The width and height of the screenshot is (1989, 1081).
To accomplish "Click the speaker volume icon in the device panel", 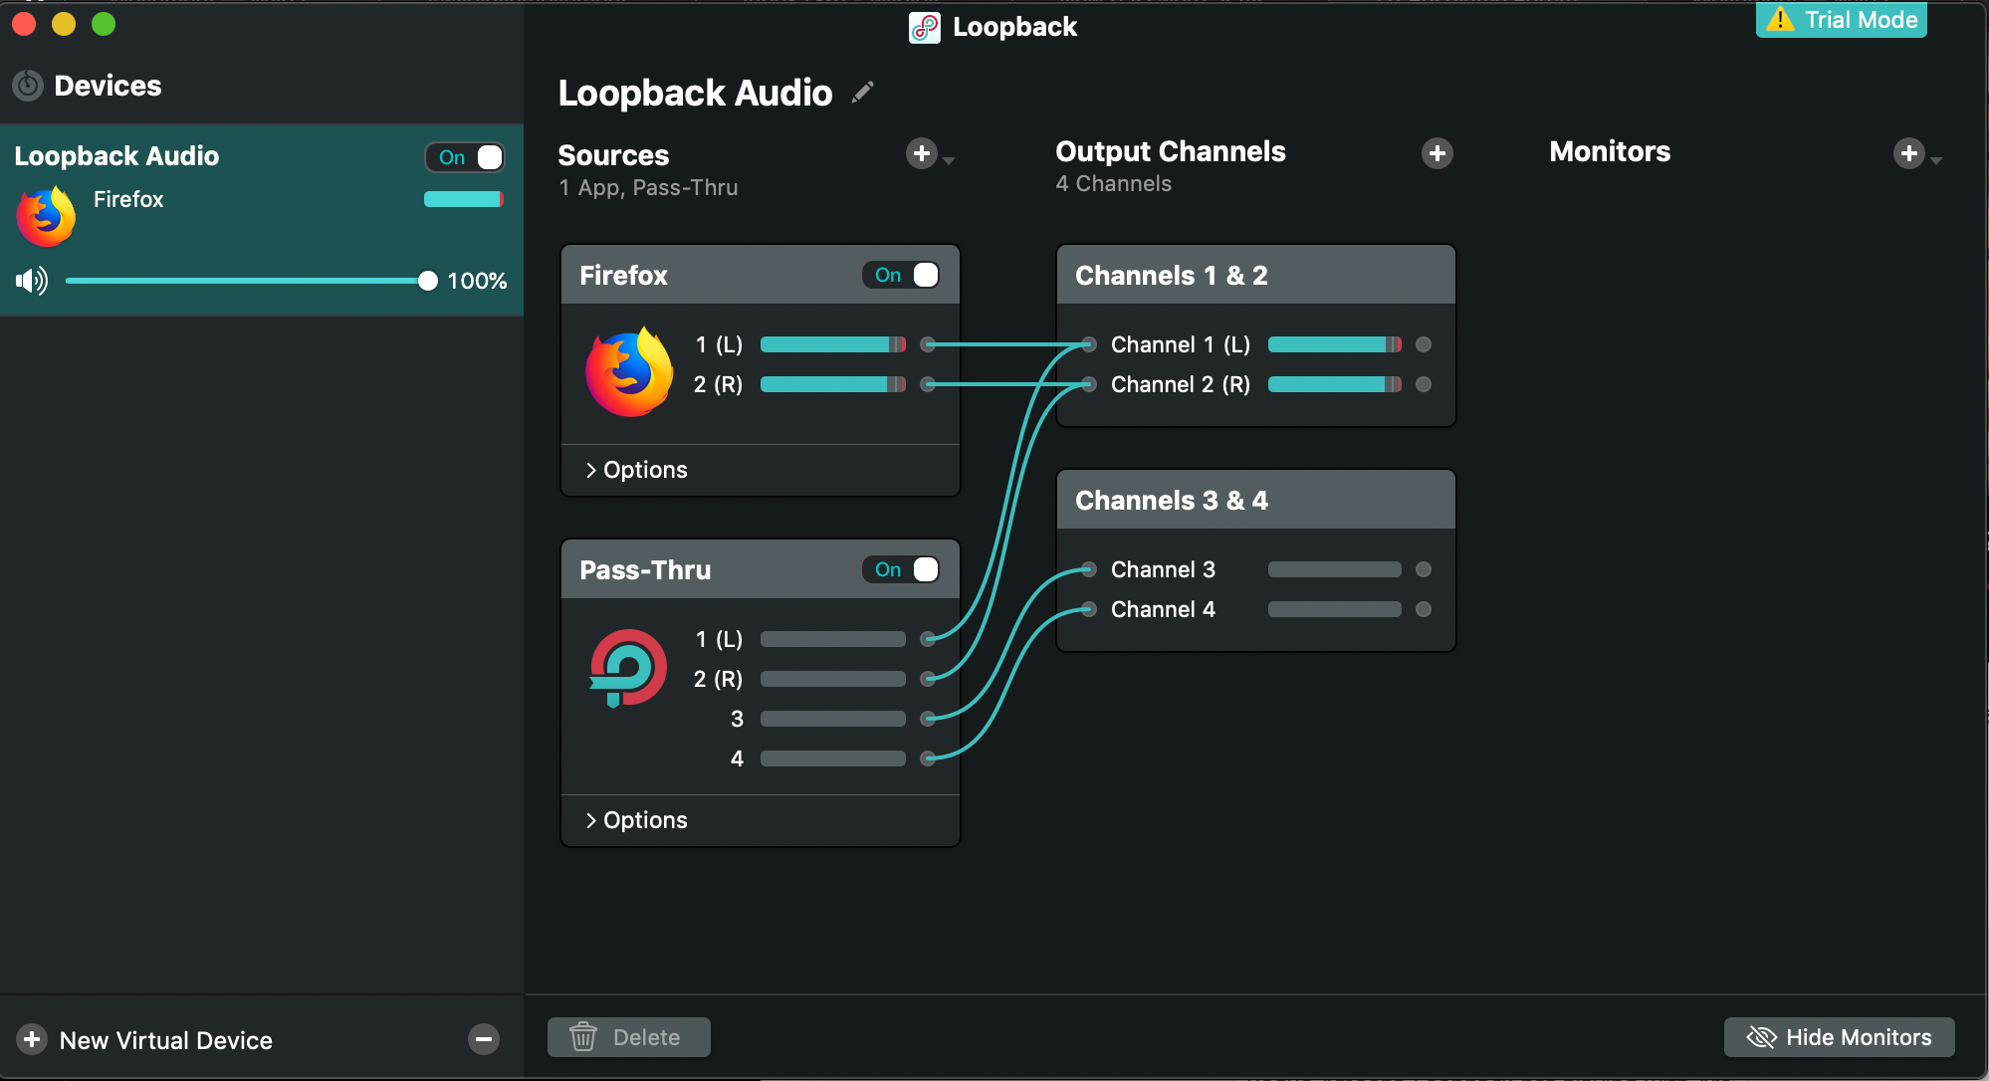I will [32, 281].
